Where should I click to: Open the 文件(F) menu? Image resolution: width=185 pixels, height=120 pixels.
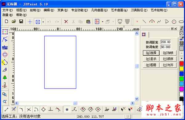coord(7,10)
